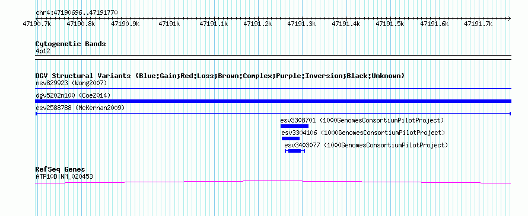This screenshot has width=528, height=216.
Task: Click the 47190.9k ruler tick label
Action: (125, 24)
